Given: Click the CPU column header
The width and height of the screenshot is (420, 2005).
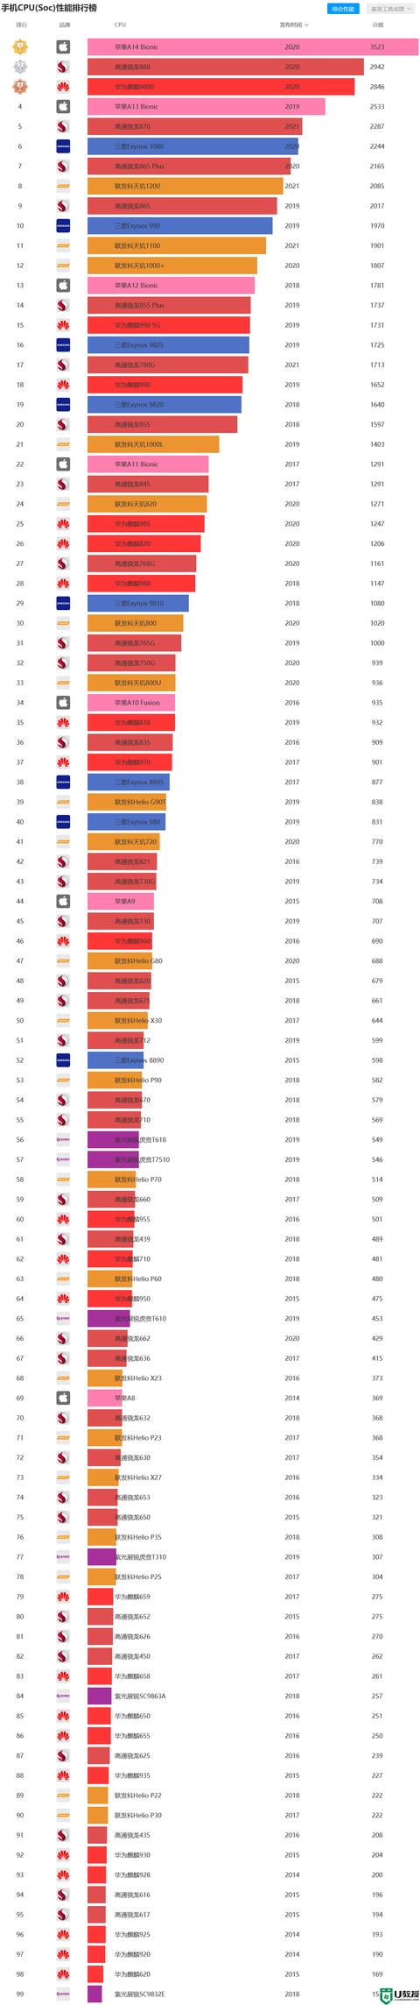Looking at the screenshot, I should click(120, 25).
